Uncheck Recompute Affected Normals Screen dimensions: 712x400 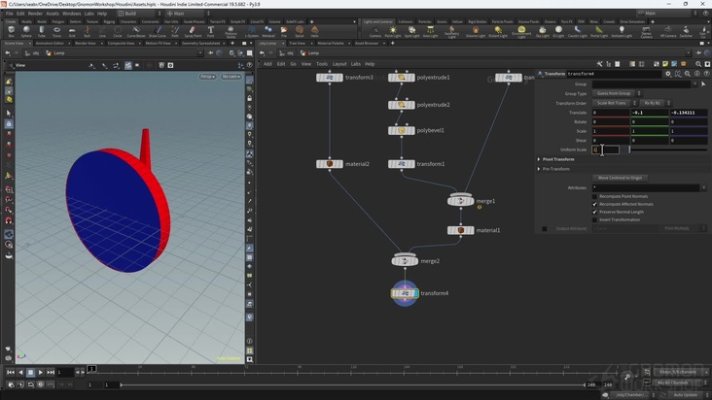(594, 204)
